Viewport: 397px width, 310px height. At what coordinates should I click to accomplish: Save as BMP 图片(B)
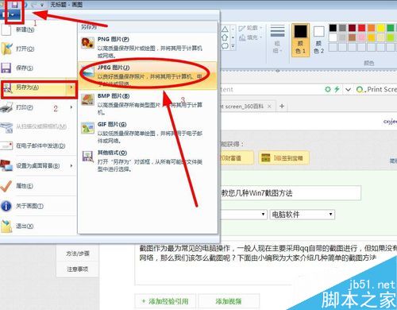pos(148,104)
